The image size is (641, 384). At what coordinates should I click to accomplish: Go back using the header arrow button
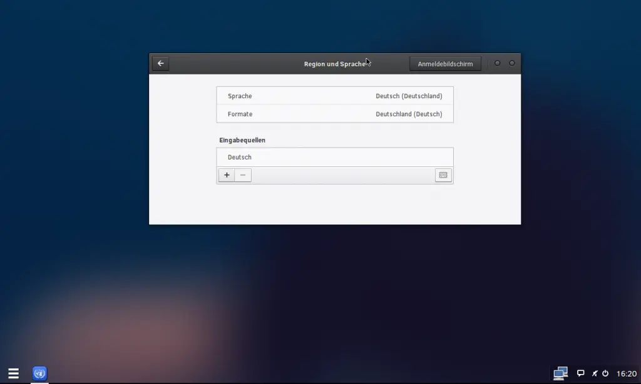pyautogui.click(x=161, y=63)
